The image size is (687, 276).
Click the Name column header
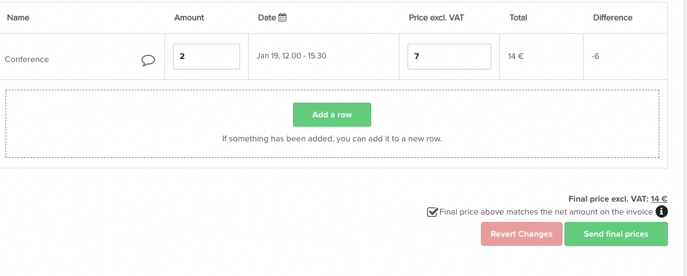[x=18, y=17]
